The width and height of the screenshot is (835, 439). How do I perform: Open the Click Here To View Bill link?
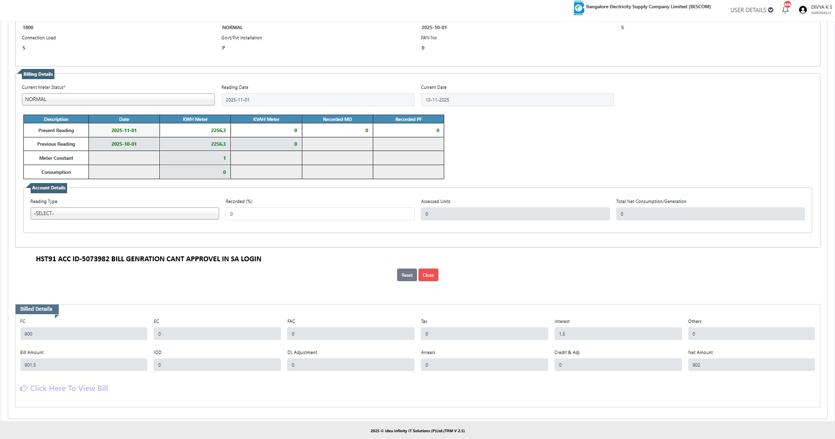[x=69, y=388]
